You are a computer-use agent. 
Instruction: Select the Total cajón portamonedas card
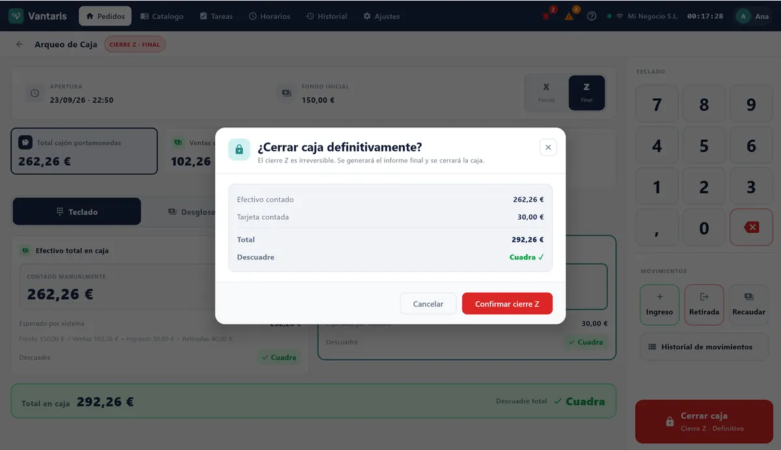[x=84, y=151]
